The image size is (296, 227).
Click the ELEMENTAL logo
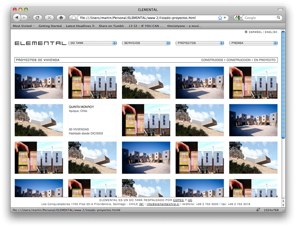tap(41, 43)
